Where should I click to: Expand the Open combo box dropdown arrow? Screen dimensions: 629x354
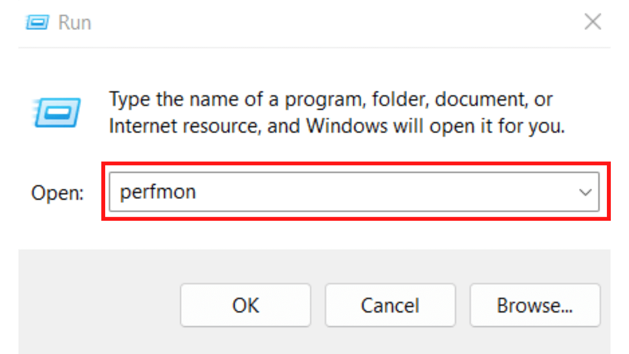coord(585,192)
